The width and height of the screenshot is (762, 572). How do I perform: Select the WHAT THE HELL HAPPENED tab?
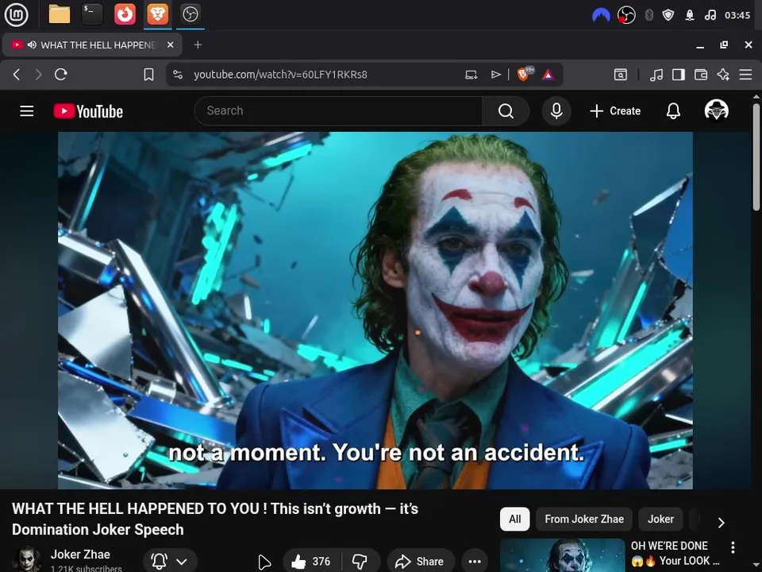[92, 44]
